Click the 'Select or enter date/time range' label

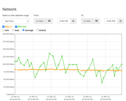(x=16, y=16)
